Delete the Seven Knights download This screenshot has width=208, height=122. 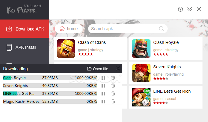pyautogui.click(x=113, y=86)
